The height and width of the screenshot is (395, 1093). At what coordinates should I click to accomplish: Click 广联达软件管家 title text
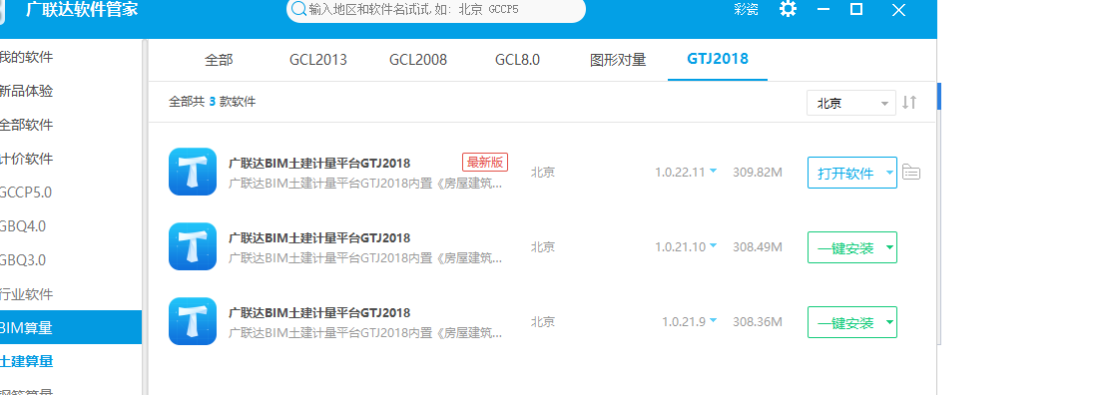(82, 10)
